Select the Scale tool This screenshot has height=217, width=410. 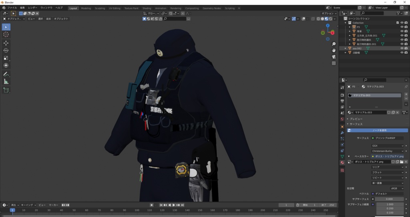(x=6, y=58)
